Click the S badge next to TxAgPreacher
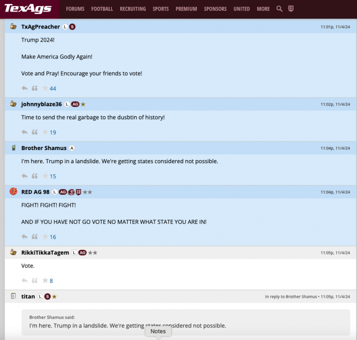357x340 pixels. coord(72,27)
